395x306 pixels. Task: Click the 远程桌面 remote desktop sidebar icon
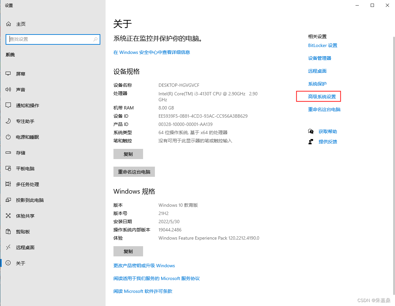9,247
